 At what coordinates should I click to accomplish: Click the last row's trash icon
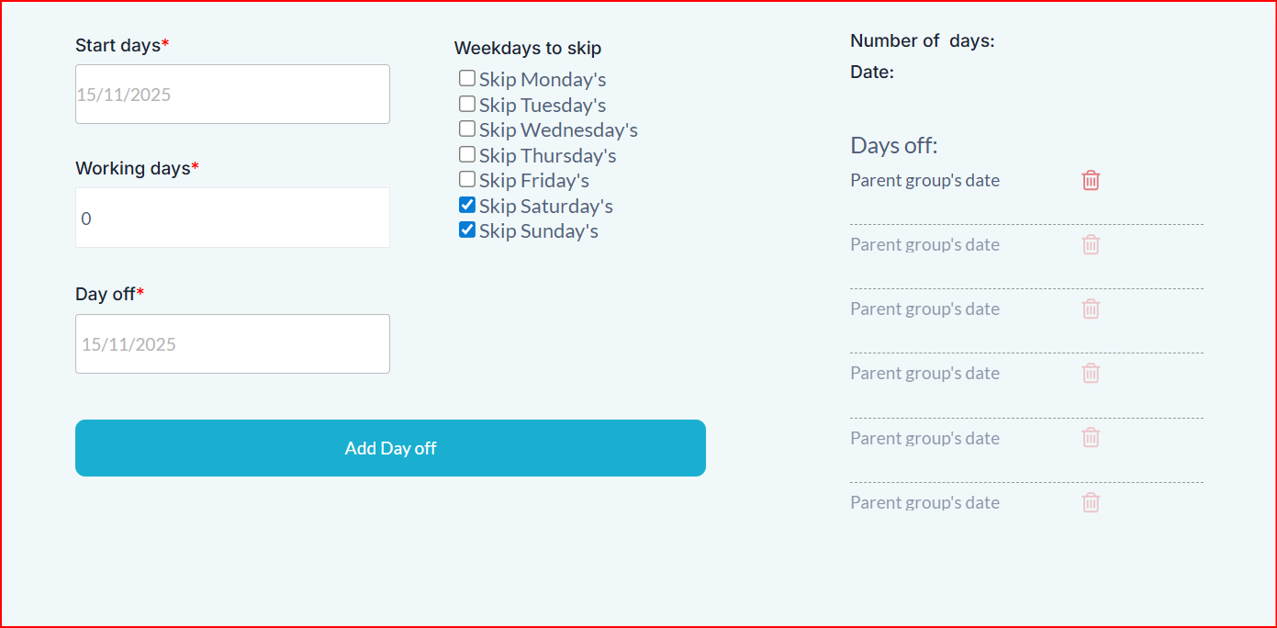point(1091,502)
